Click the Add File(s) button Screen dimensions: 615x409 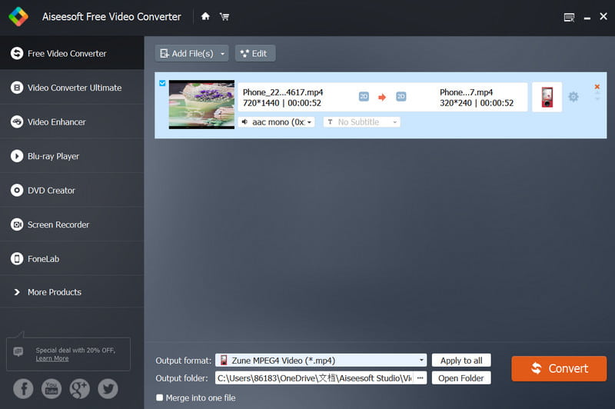click(187, 53)
